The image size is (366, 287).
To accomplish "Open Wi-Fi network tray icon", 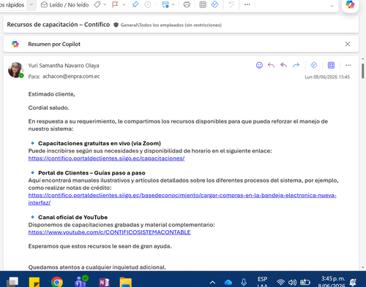I will (x=280, y=283).
